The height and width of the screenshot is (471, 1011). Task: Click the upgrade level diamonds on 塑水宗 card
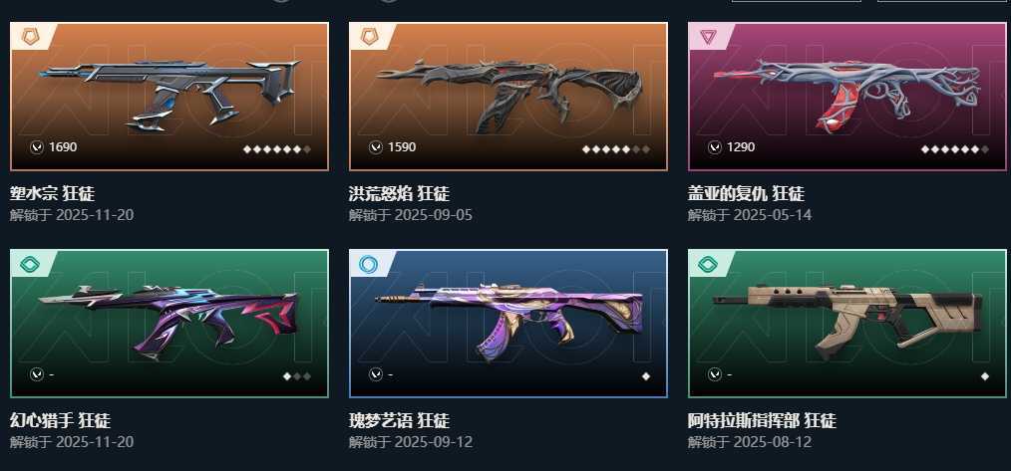point(276,149)
